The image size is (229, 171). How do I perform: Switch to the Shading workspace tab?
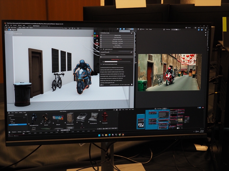[29, 25]
